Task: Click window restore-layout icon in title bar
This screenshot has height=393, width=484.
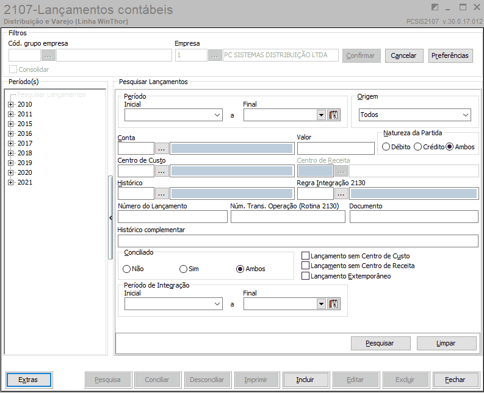Action: pos(435,7)
